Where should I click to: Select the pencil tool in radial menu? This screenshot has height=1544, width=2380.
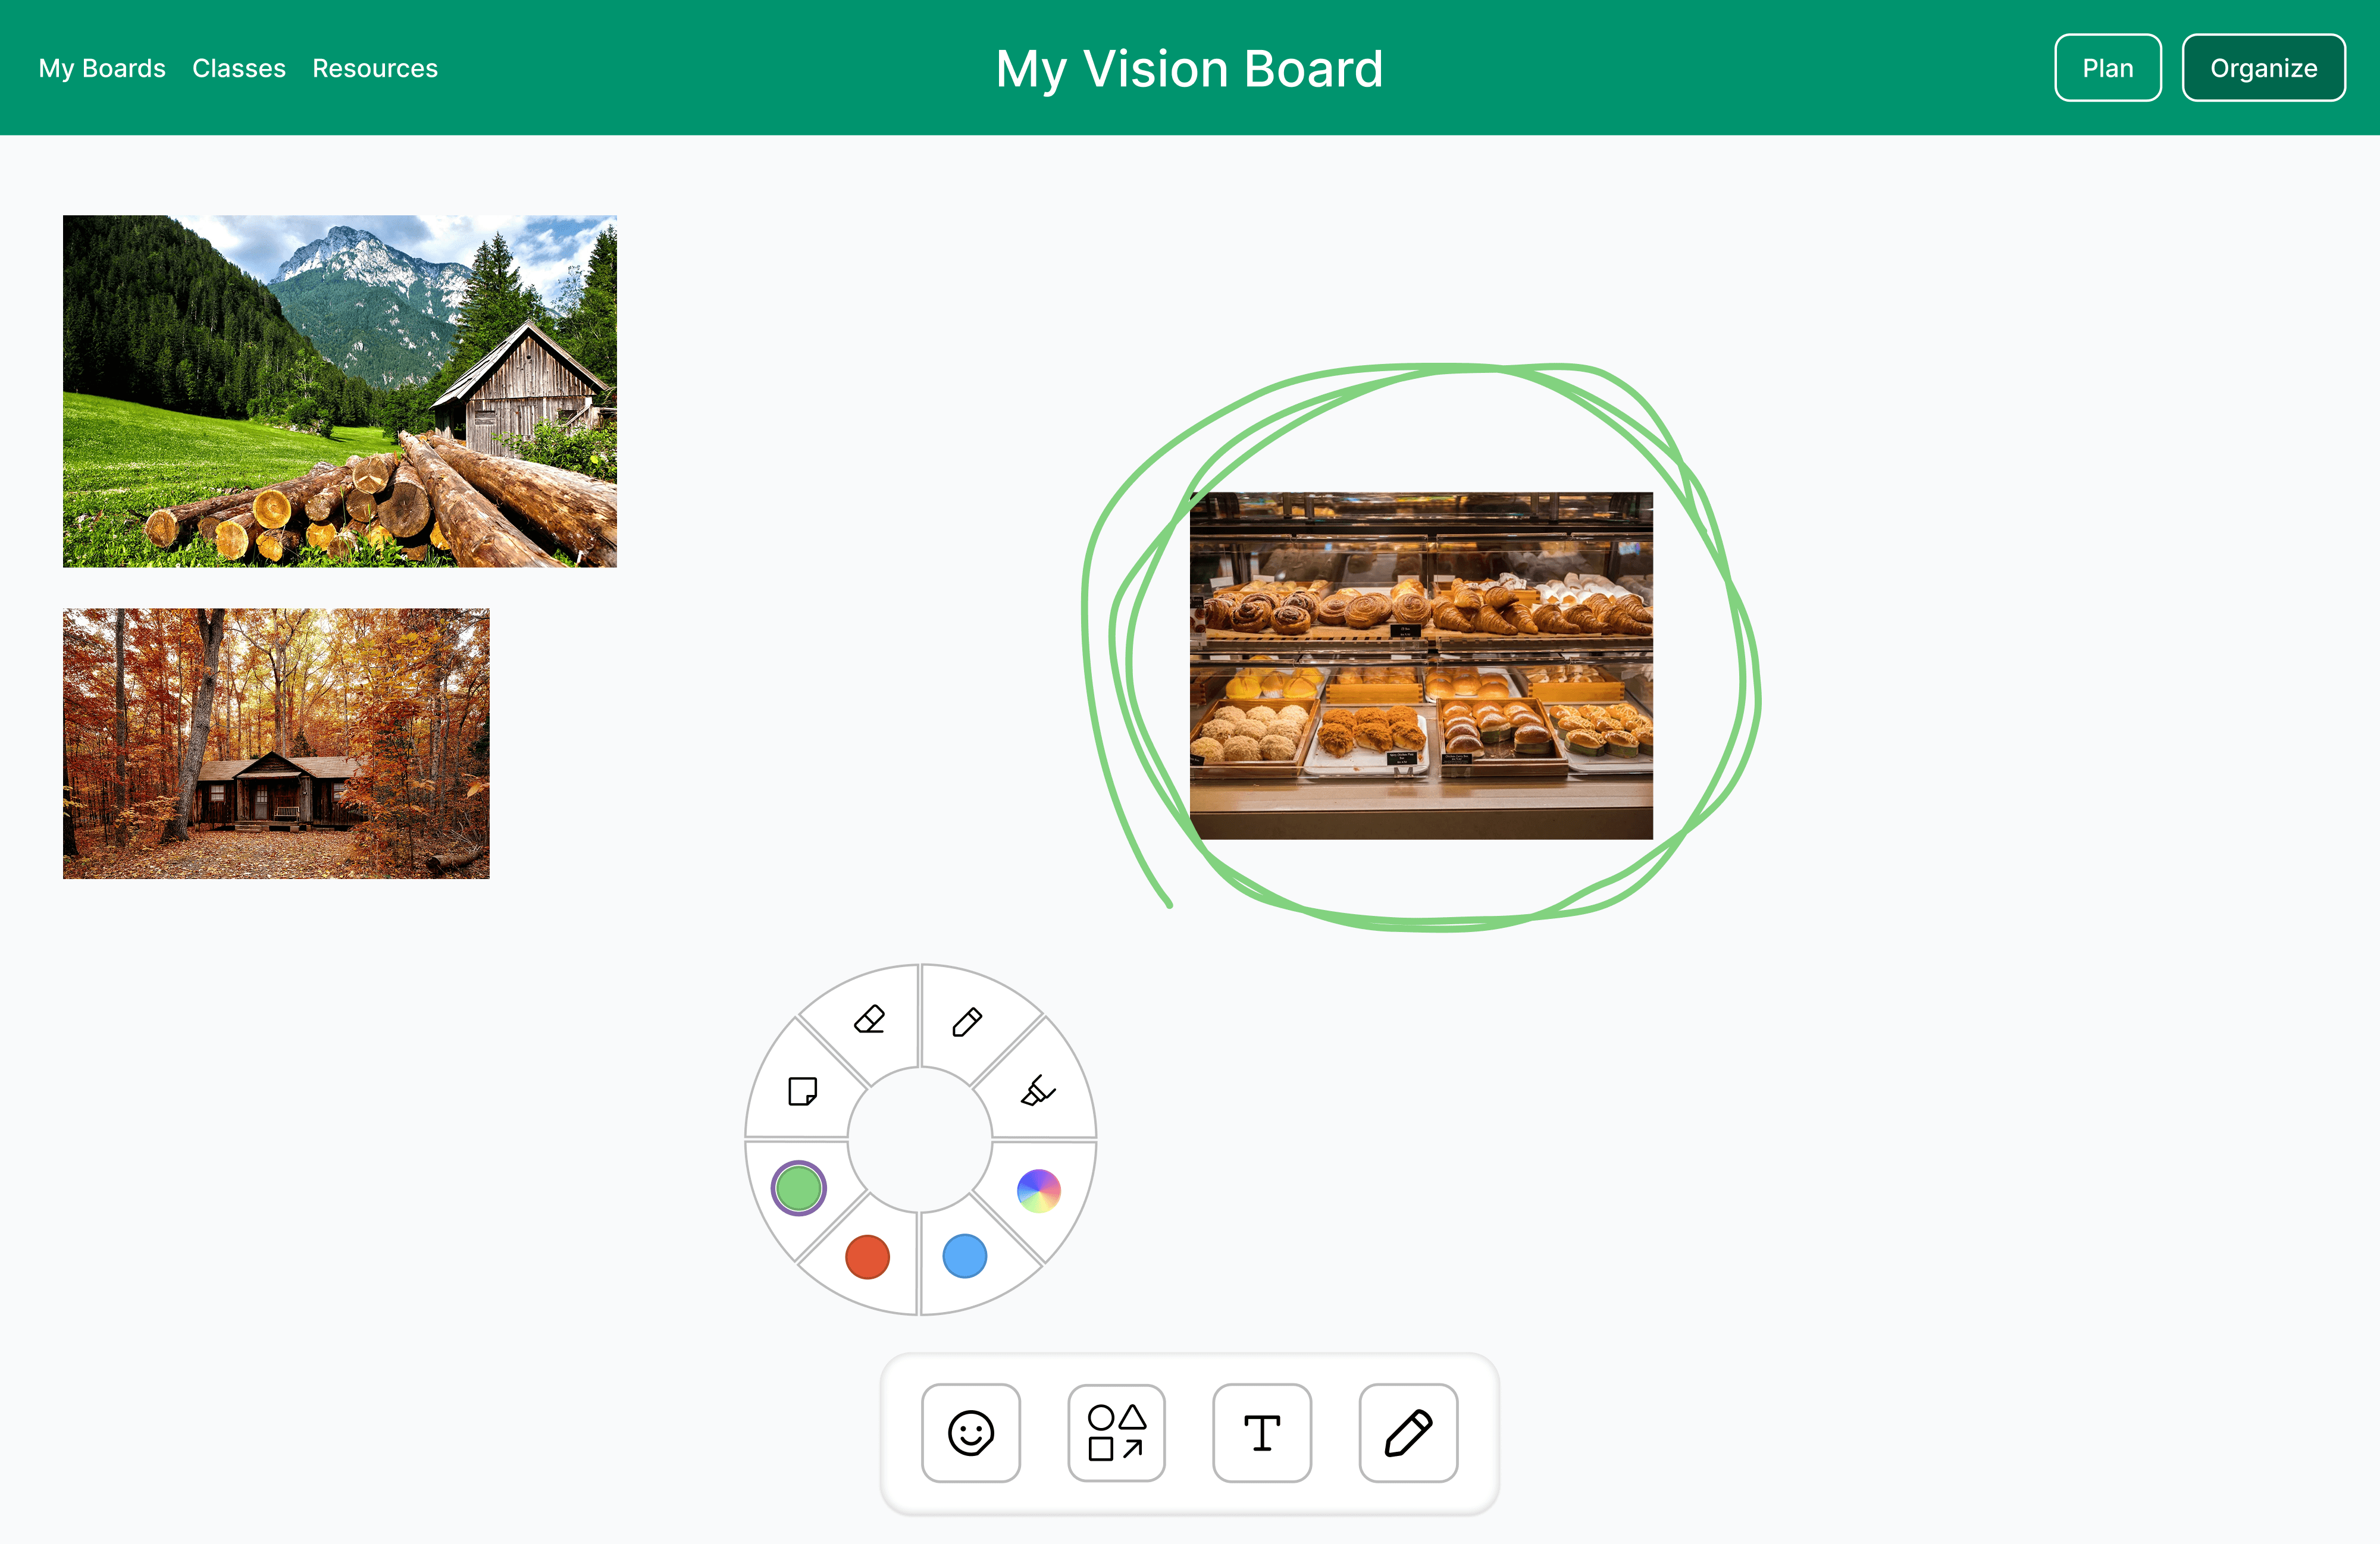[x=967, y=1021]
